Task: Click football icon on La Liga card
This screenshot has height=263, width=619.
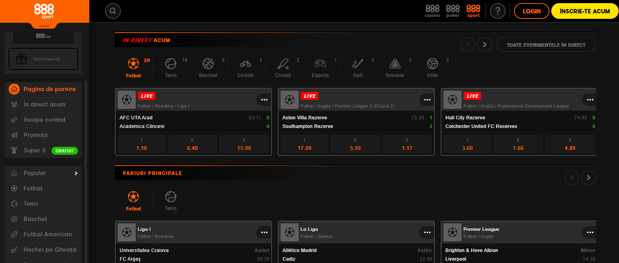Action: click(290, 232)
